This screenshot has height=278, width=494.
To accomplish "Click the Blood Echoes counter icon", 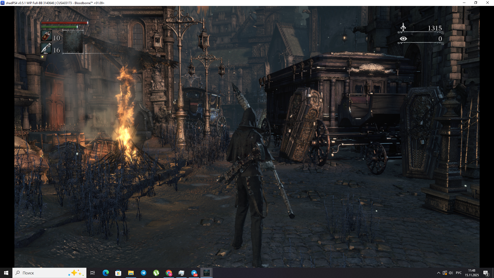I will (x=403, y=27).
